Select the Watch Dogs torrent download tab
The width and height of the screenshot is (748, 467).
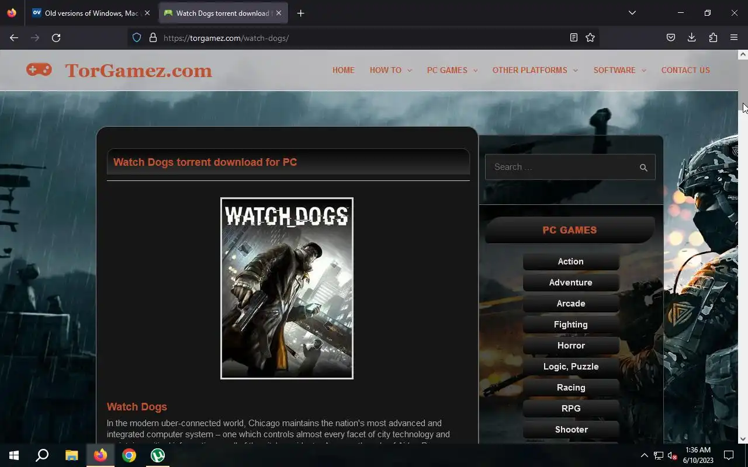click(x=223, y=13)
